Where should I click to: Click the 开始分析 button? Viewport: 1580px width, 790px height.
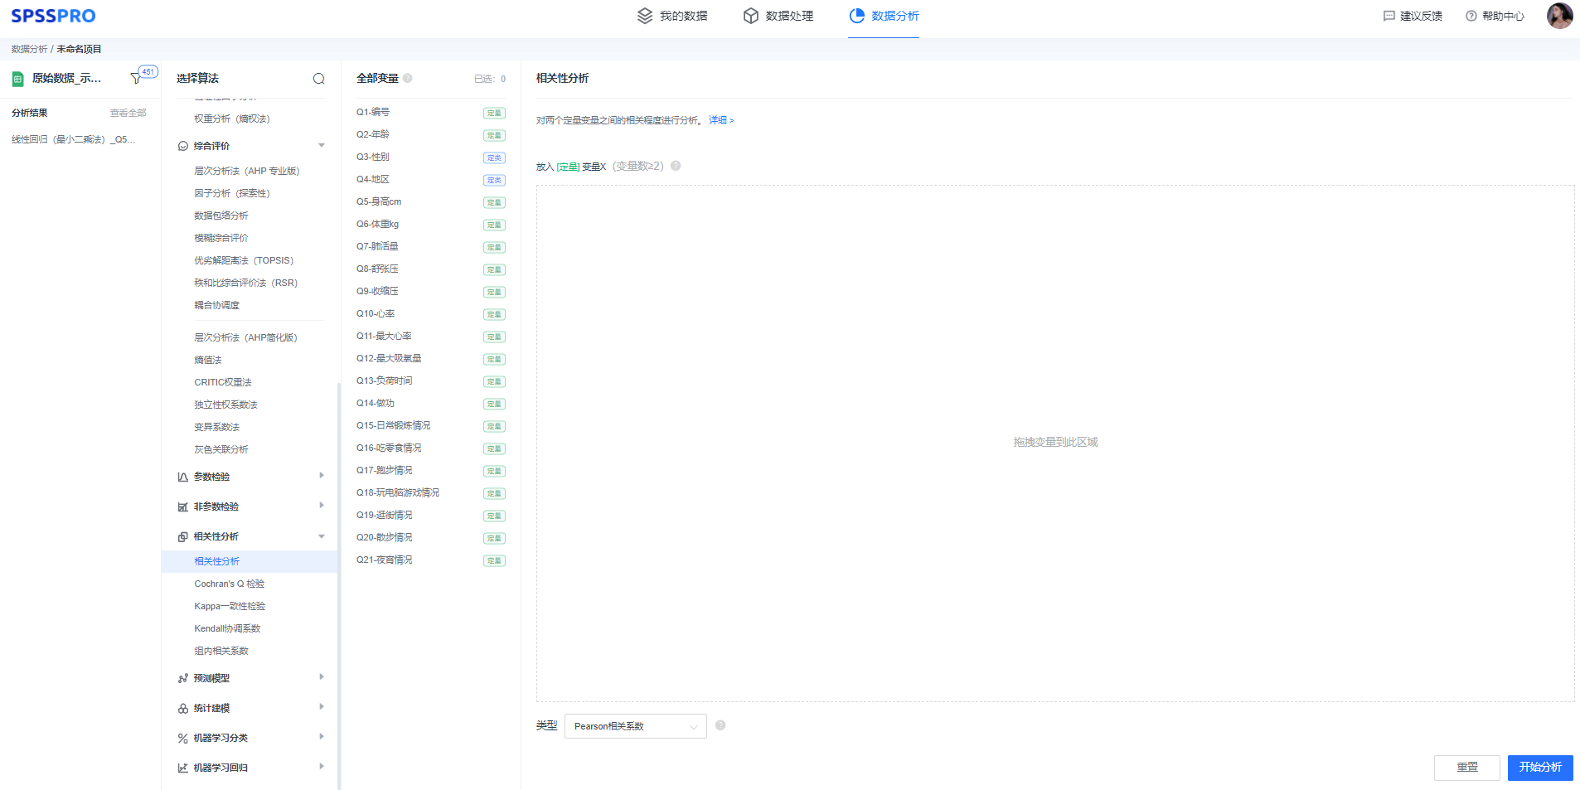point(1540,768)
